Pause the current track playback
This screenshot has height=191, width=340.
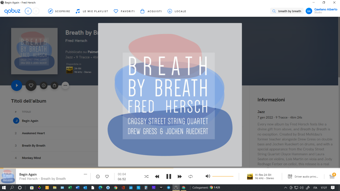click(169, 176)
